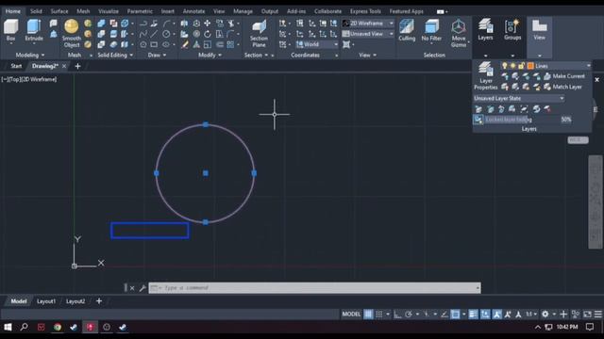Open Chrome from the taskbar

click(x=58, y=327)
